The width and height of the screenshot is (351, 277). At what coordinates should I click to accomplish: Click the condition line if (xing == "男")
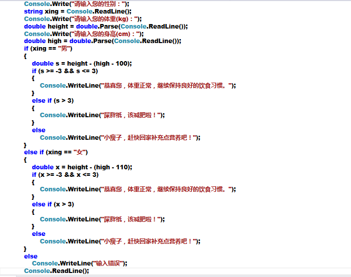coord(48,49)
